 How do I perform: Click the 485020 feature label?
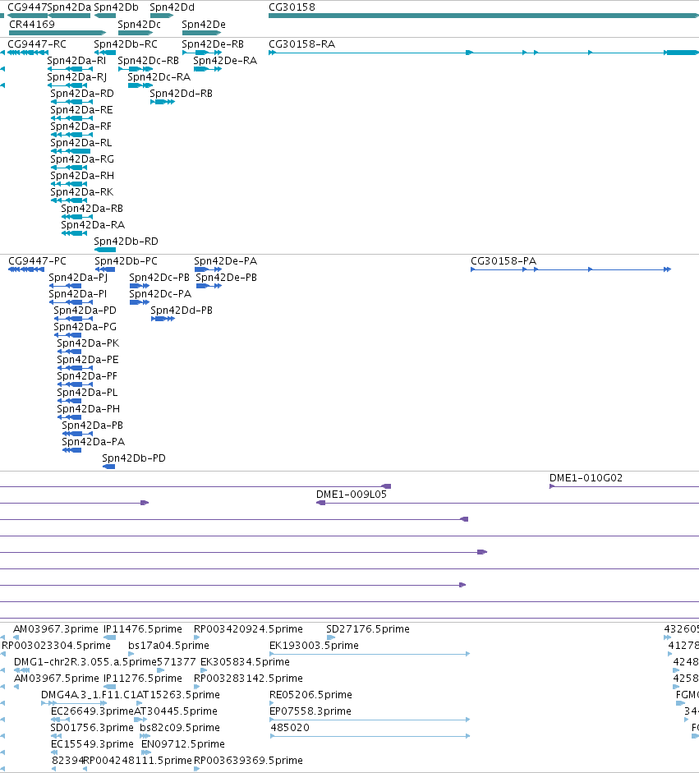(290, 728)
